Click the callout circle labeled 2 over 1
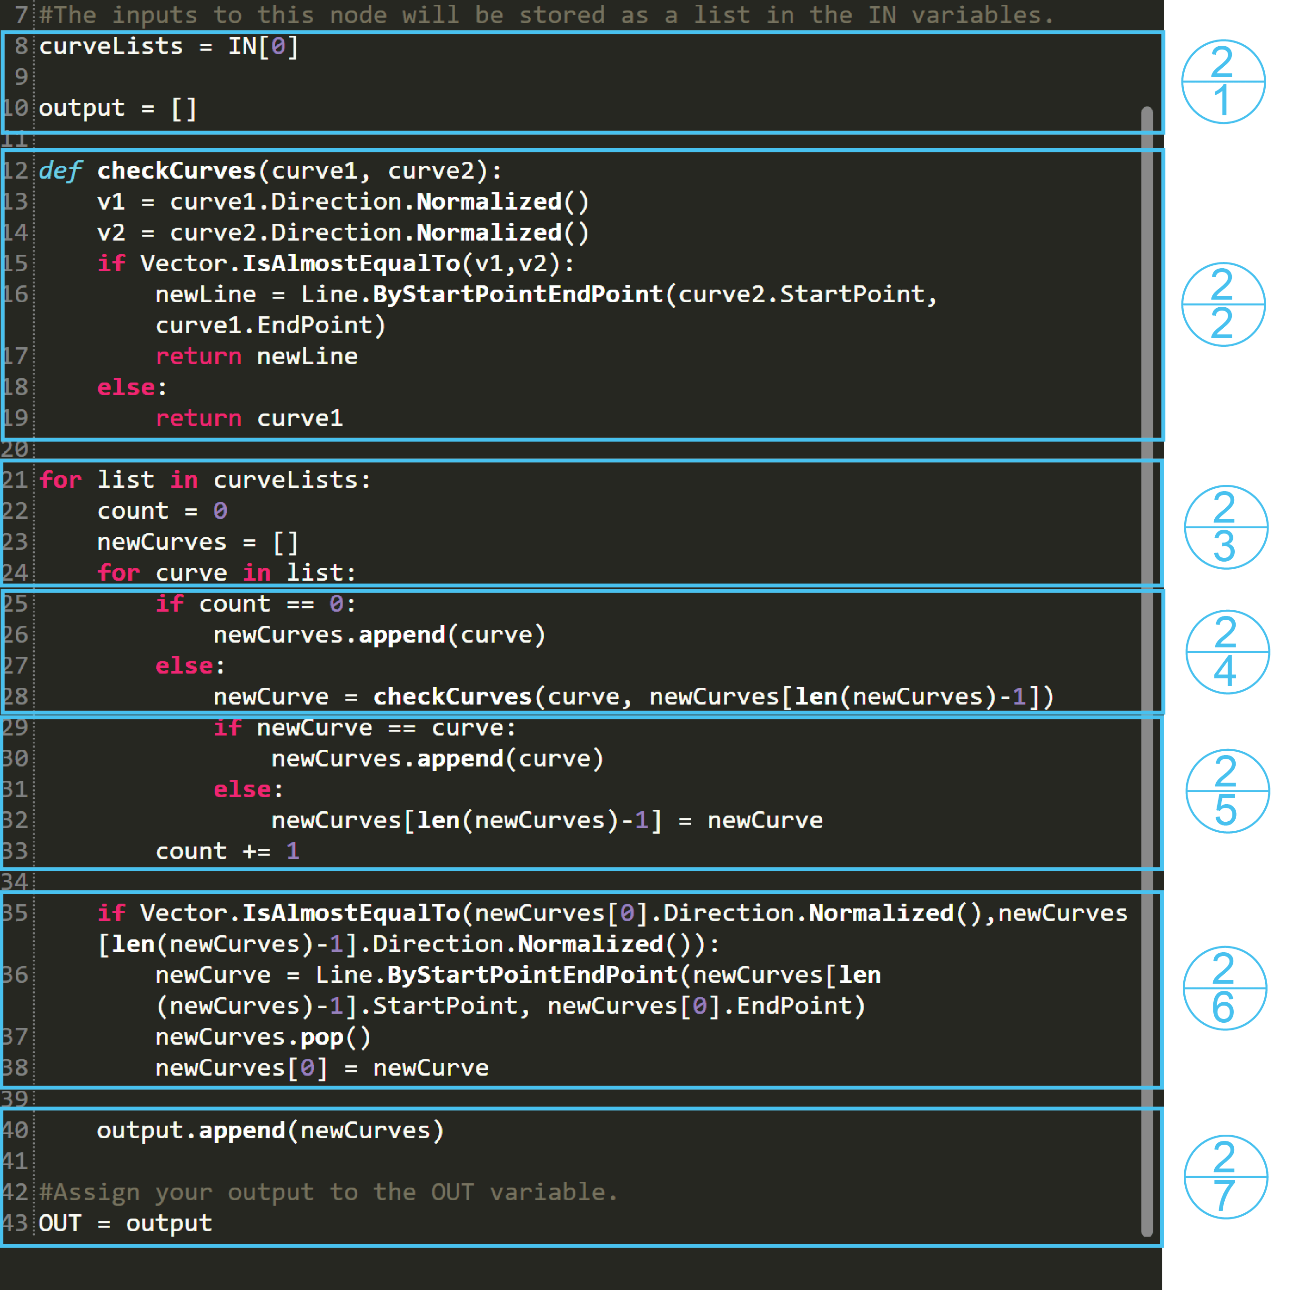The width and height of the screenshot is (1290, 1290). tap(1223, 81)
